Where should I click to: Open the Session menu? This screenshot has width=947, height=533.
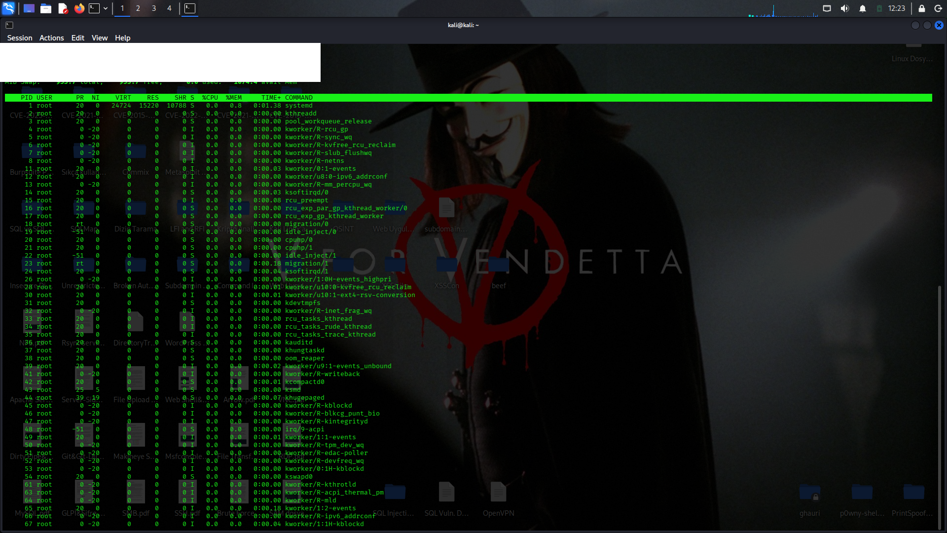point(20,38)
